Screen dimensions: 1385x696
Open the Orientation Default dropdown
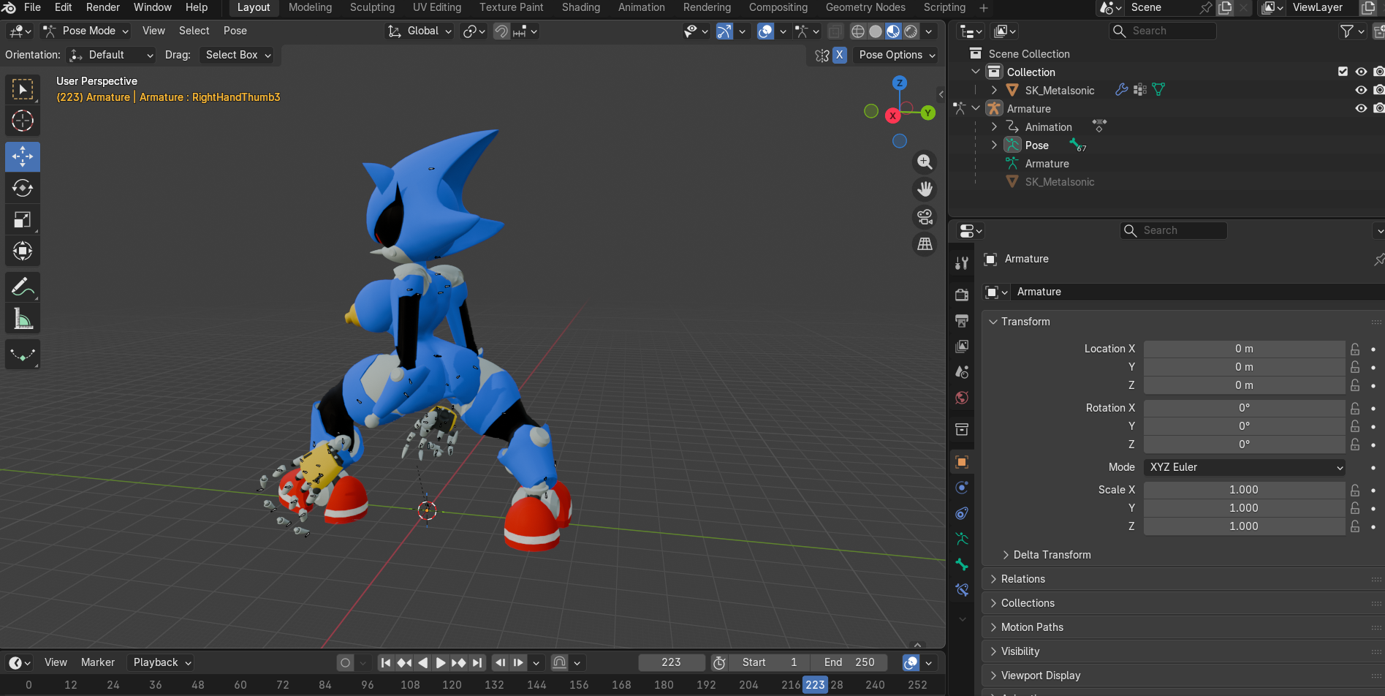110,55
